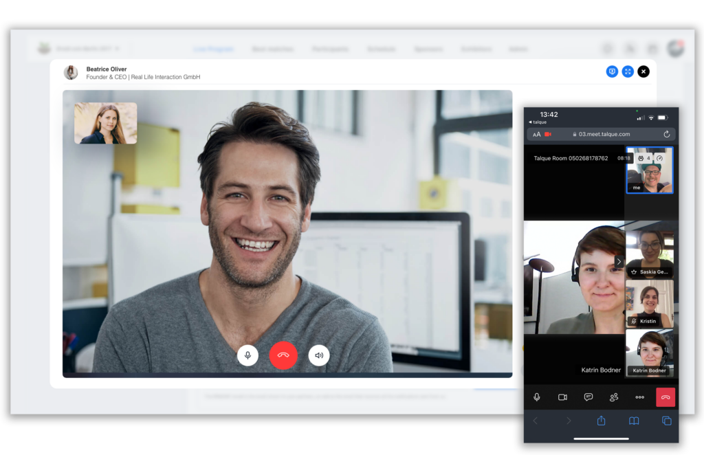Click the self-view thumbnail of the woman
The width and height of the screenshot is (704, 455).
[x=105, y=123]
